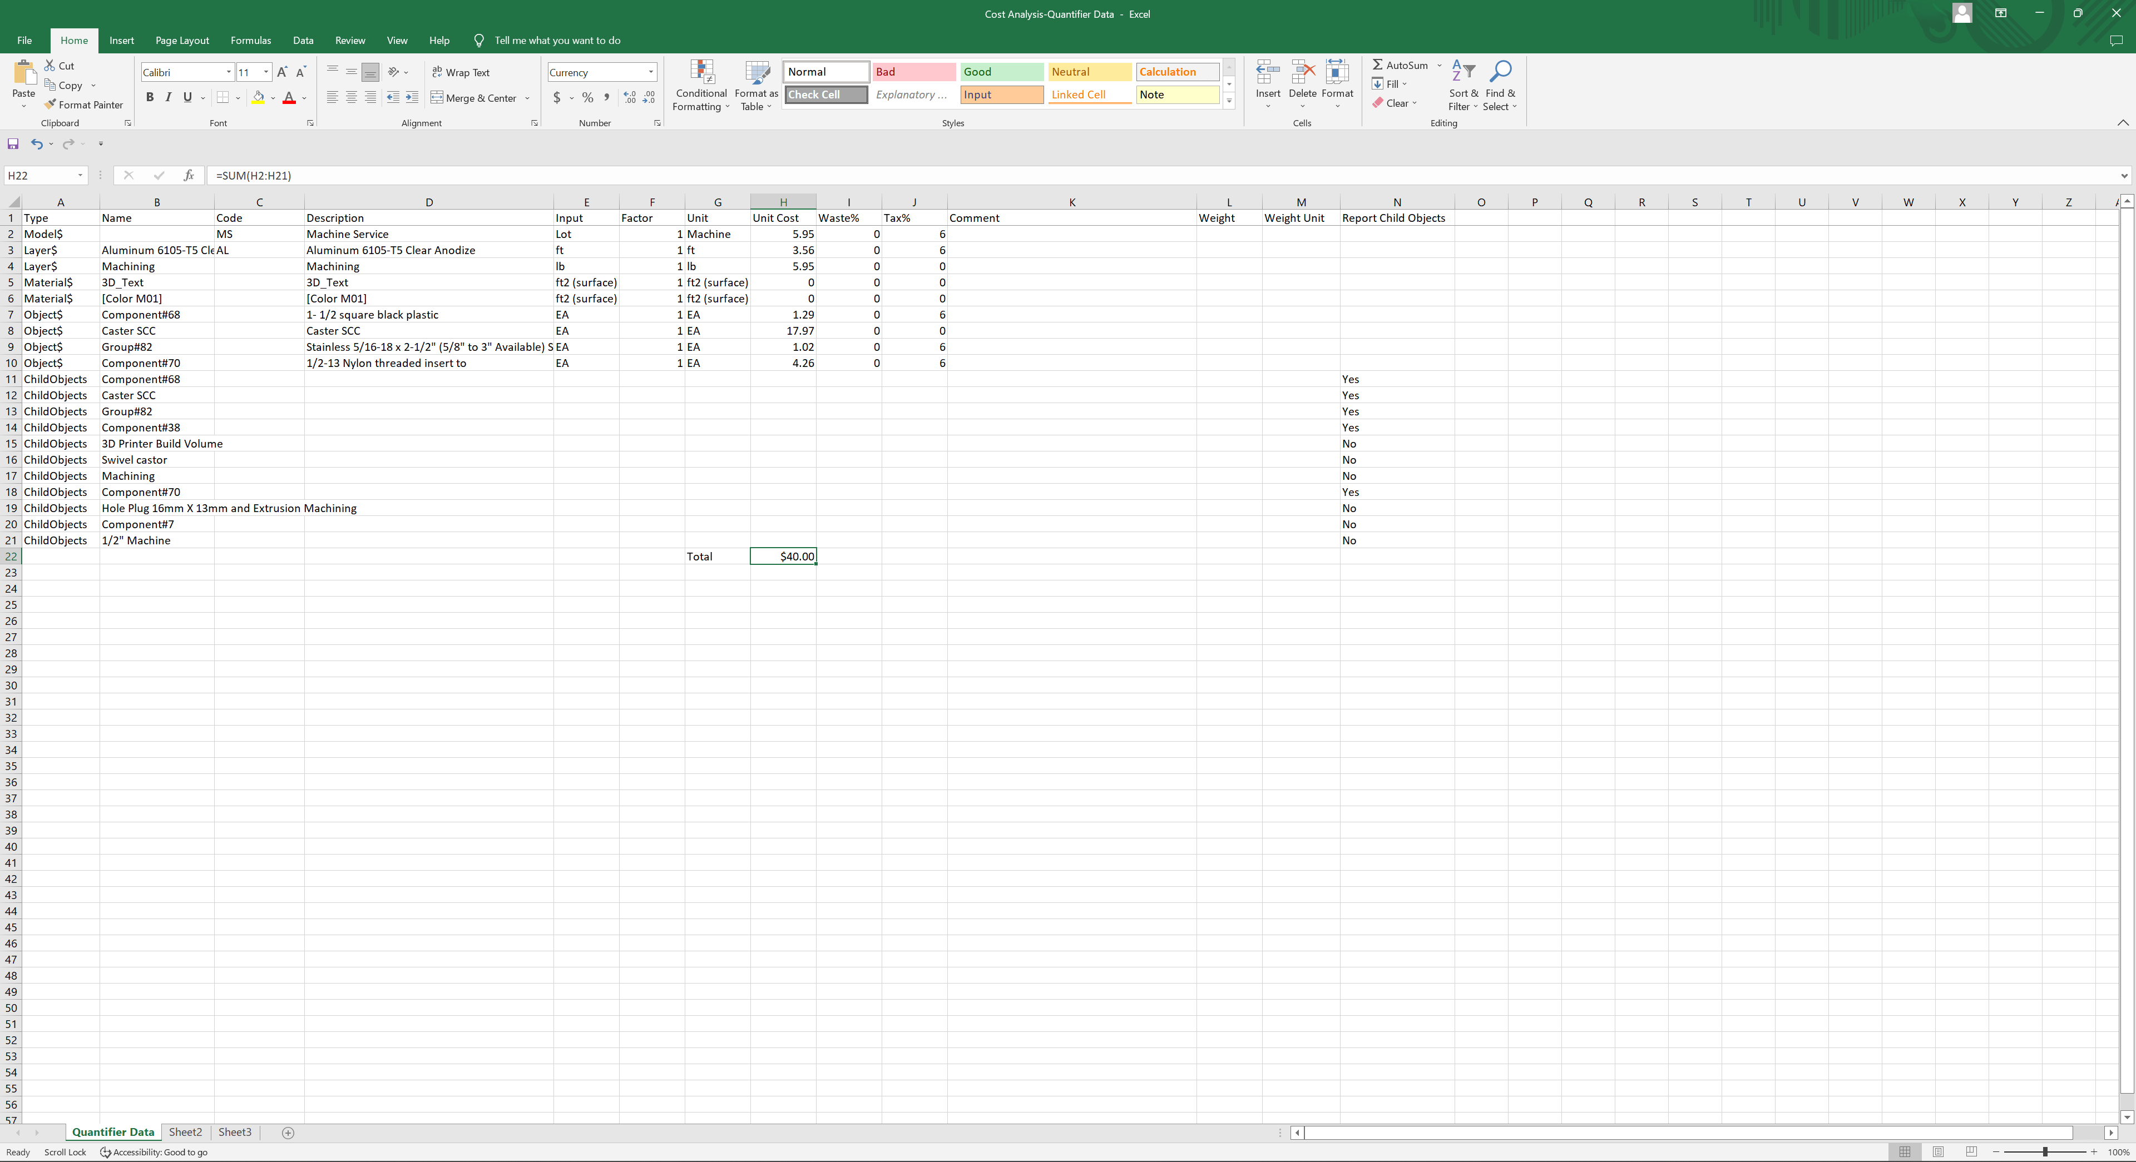This screenshot has width=2136, height=1162.
Task: Toggle bold formatting
Action: pyautogui.click(x=150, y=97)
